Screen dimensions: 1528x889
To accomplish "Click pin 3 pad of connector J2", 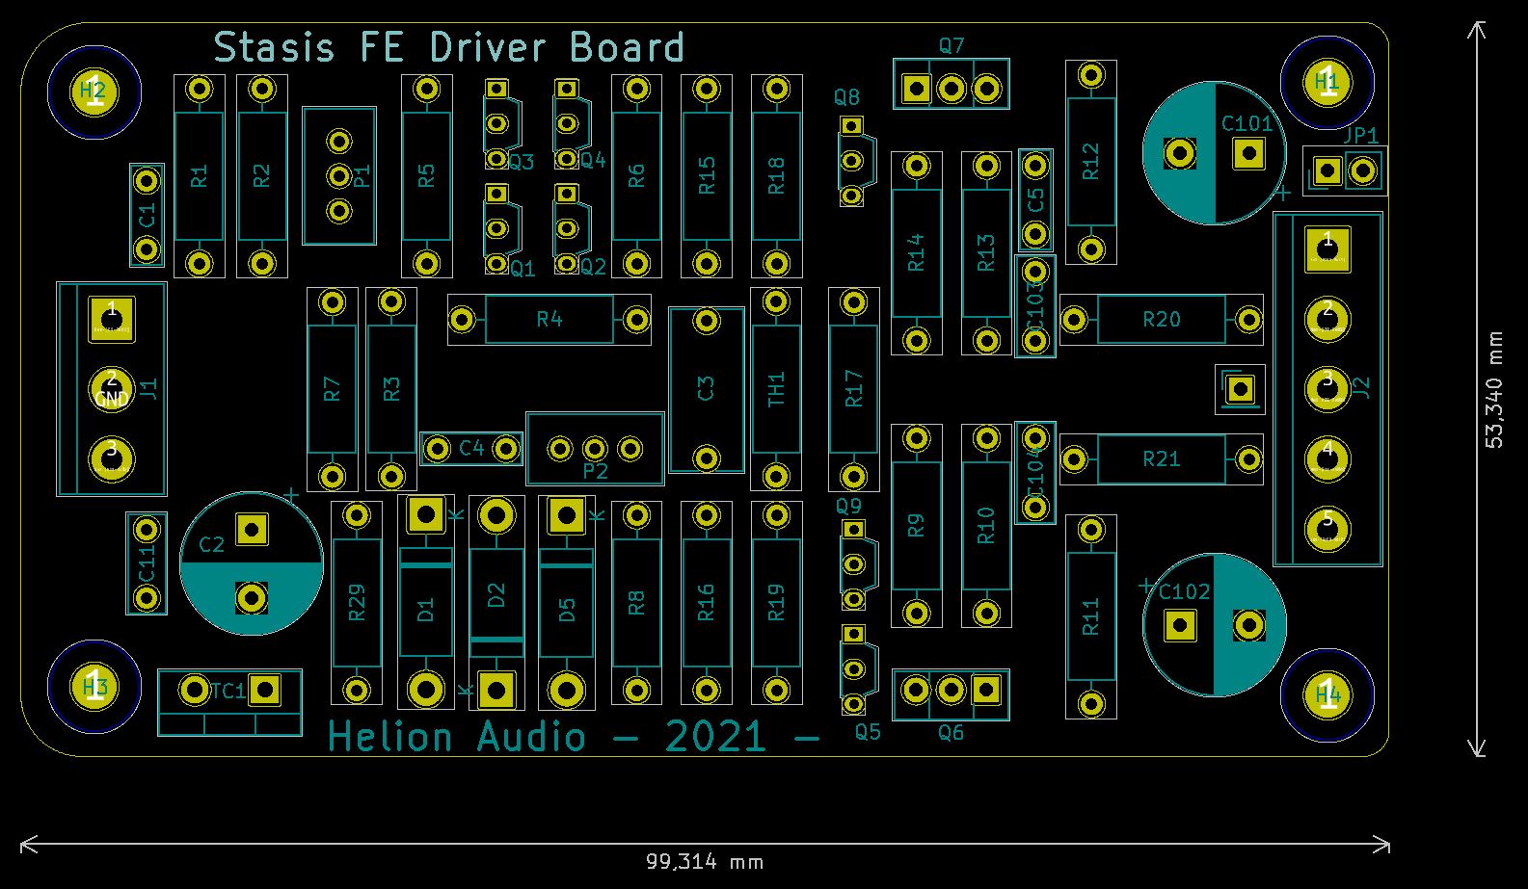I will coord(1327,388).
